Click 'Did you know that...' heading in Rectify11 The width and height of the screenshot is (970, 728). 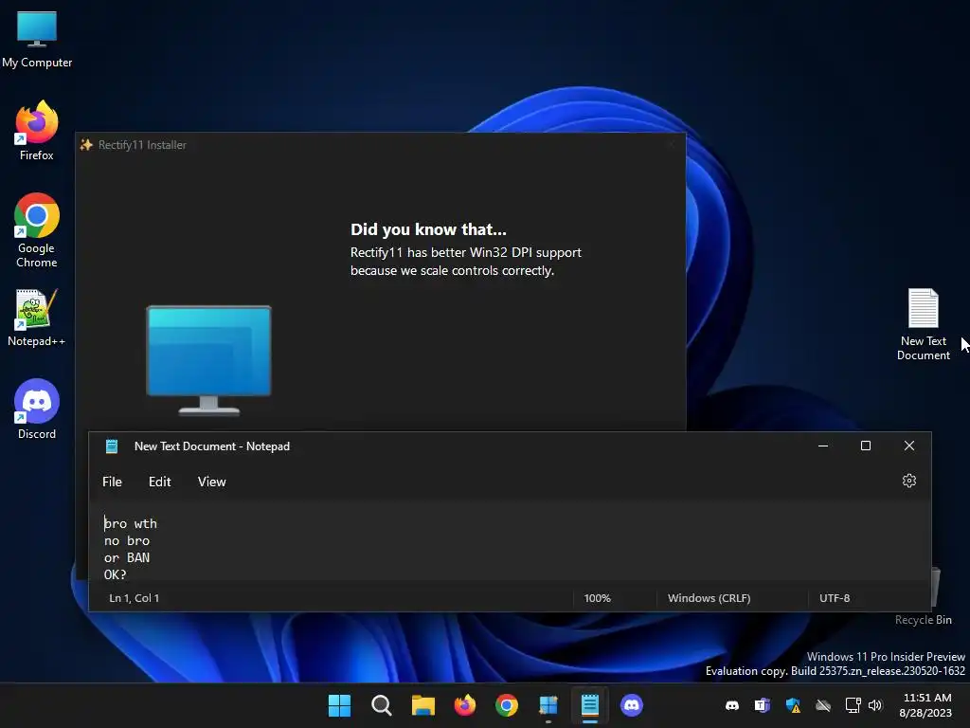point(428,229)
